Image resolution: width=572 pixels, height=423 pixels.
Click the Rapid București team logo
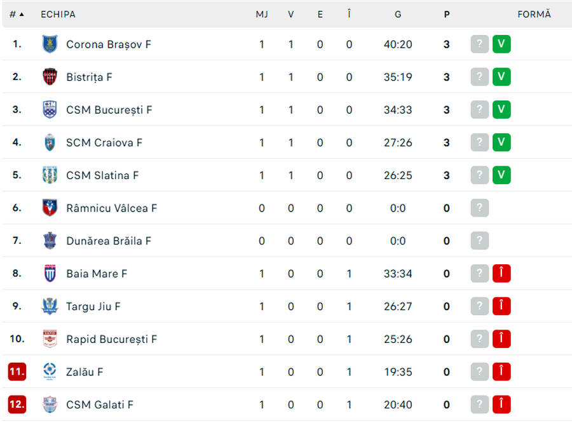pyautogui.click(x=50, y=339)
